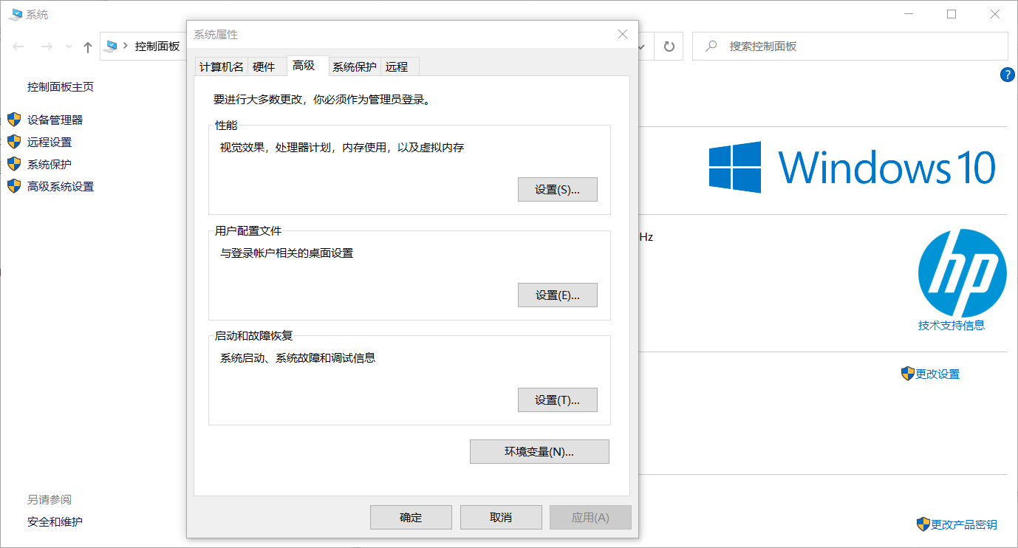
Task: Click shield icon beside 更改设置
Action: [908, 374]
